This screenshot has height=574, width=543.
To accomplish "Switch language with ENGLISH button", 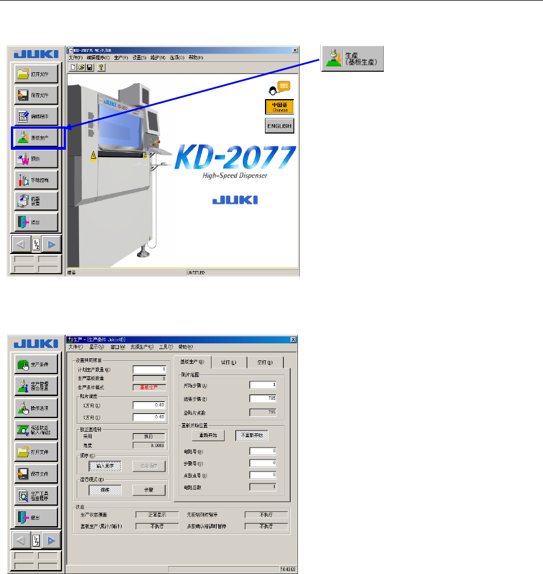I will coord(280,126).
